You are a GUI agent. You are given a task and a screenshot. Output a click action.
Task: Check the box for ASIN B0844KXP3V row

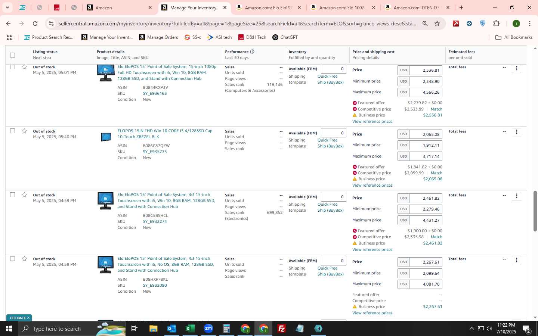(x=12, y=67)
